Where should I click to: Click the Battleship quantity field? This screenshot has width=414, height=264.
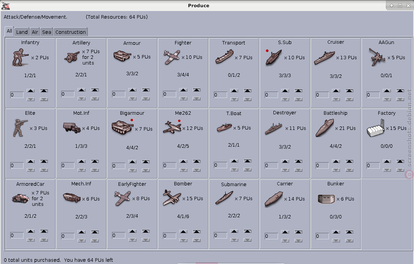(322, 166)
